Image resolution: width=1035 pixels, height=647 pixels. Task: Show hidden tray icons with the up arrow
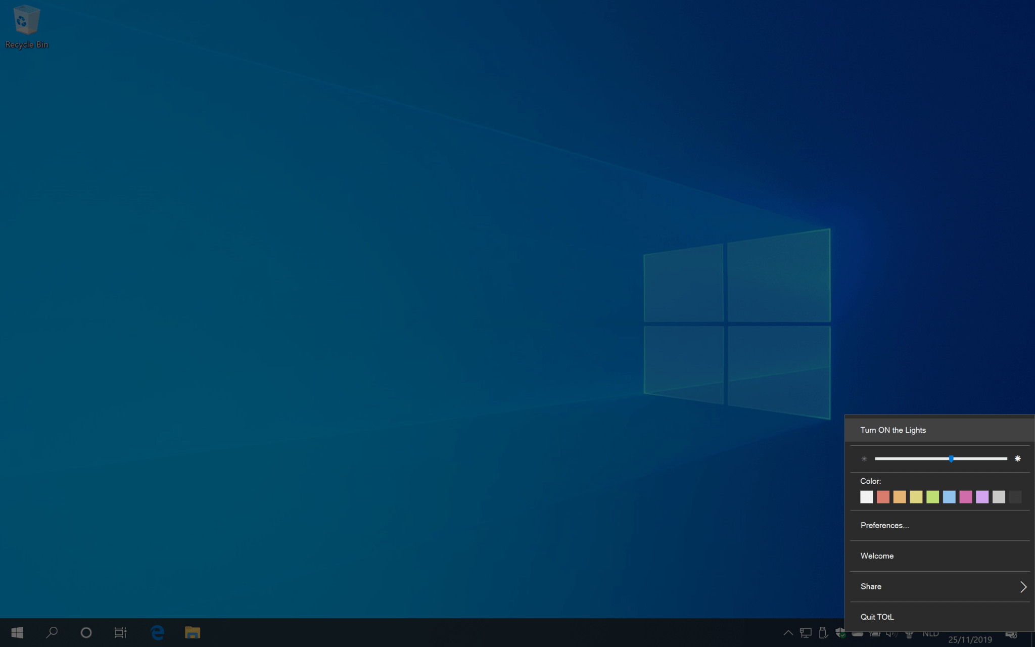pos(788,632)
